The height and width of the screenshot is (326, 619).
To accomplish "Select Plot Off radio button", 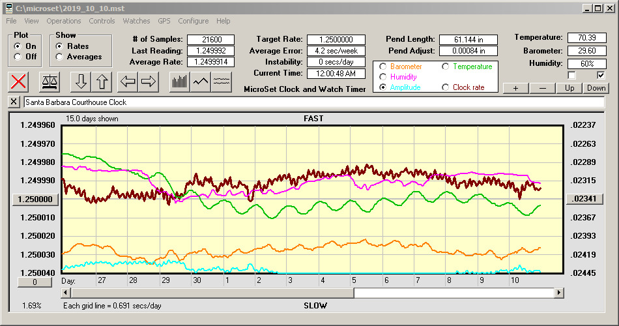I will [18, 57].
